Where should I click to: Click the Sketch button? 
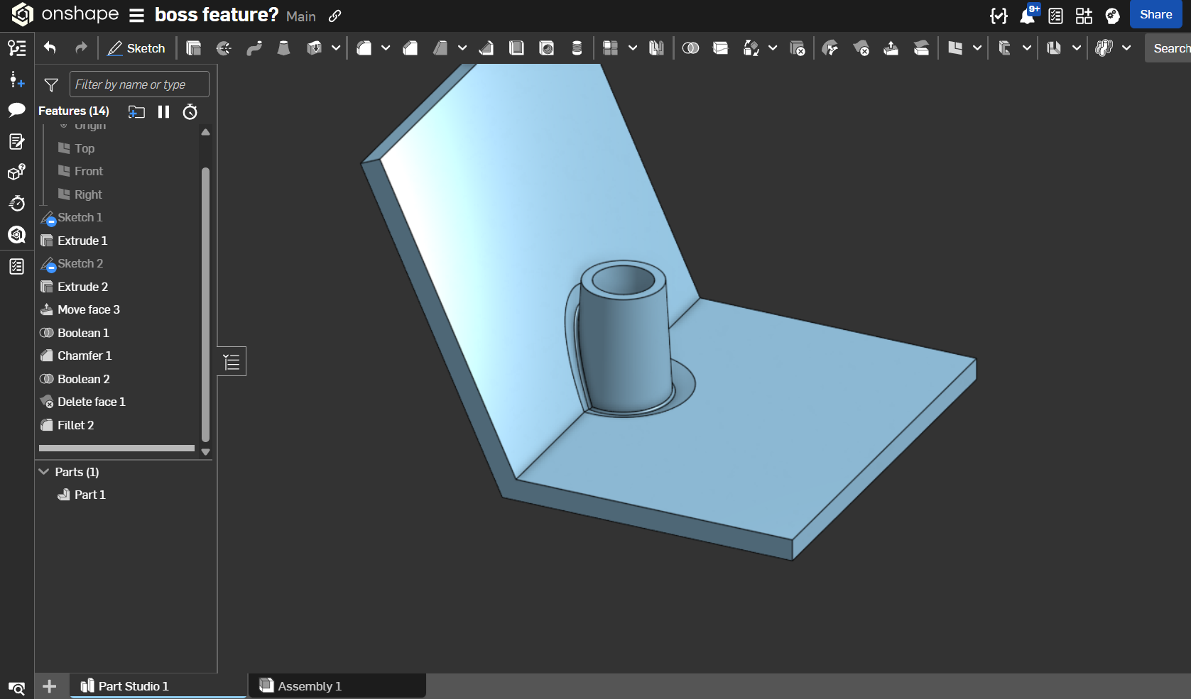136,48
